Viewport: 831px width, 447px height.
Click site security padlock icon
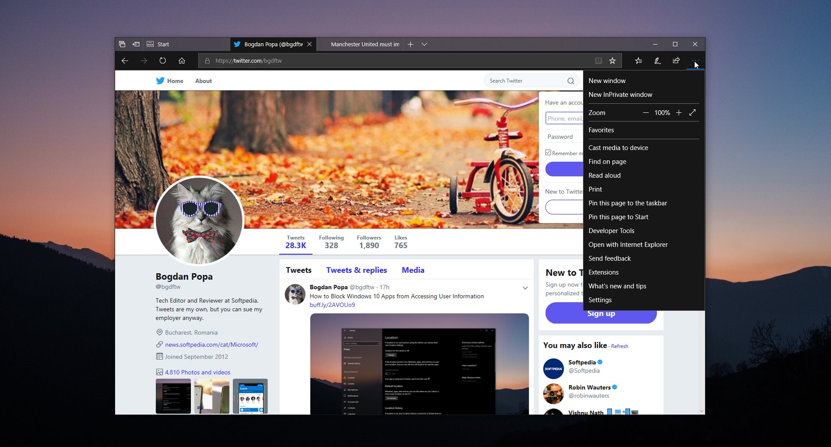(207, 61)
